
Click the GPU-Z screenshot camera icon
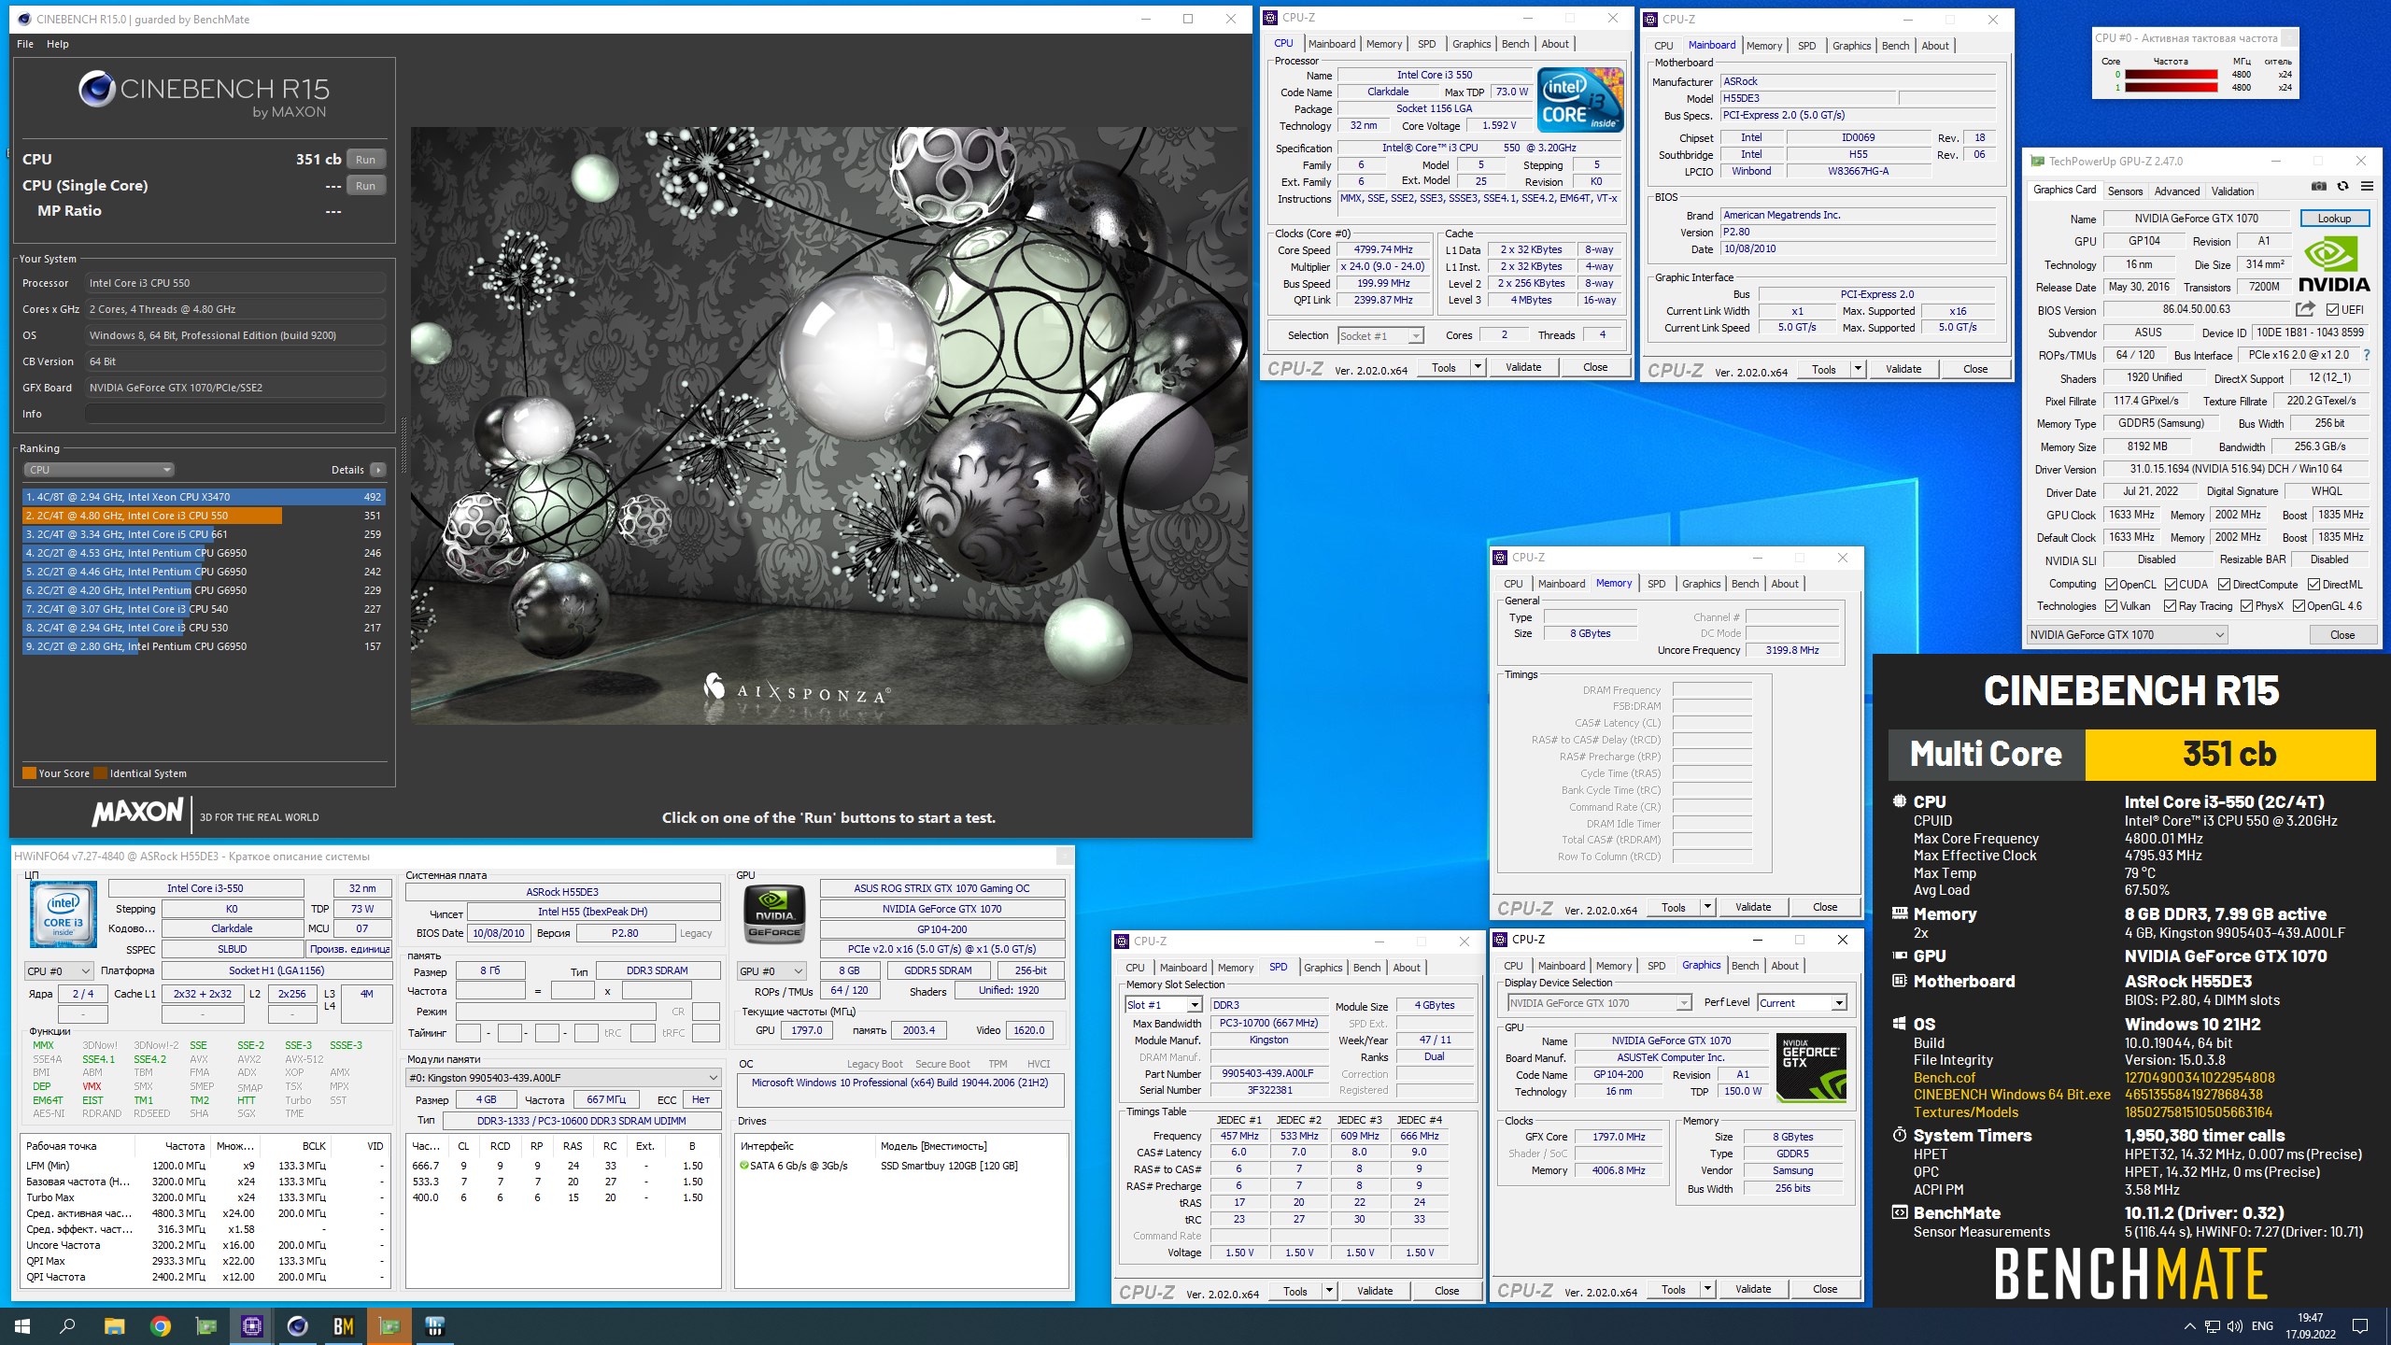click(x=2318, y=187)
